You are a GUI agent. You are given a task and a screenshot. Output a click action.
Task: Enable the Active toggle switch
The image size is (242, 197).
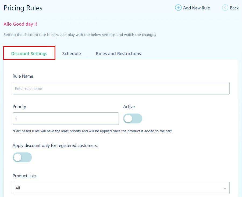[133, 119]
